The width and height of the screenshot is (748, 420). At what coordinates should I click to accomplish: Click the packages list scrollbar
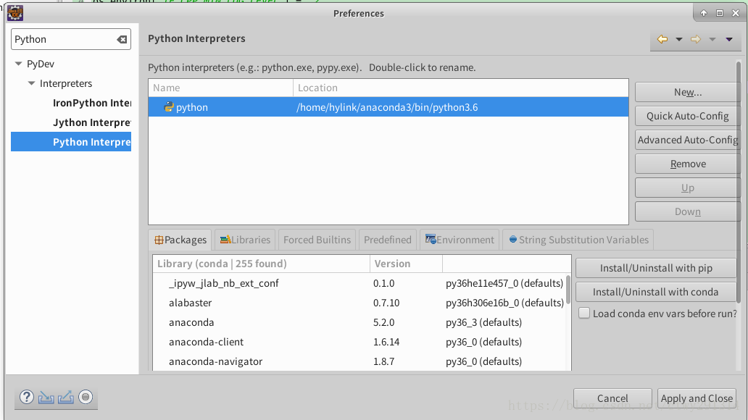pos(568,290)
